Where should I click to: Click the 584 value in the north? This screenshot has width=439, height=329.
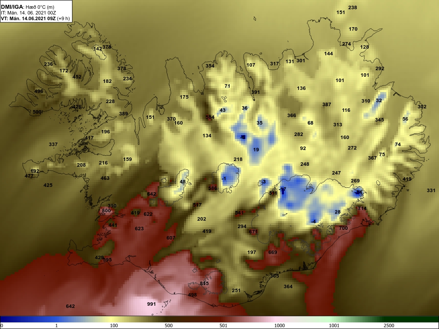pos(210,117)
